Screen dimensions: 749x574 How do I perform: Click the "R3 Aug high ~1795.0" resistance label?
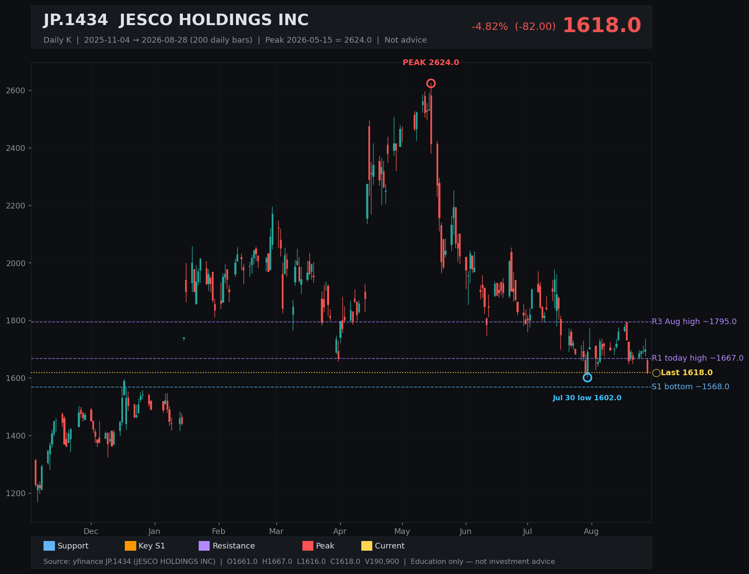pos(694,322)
